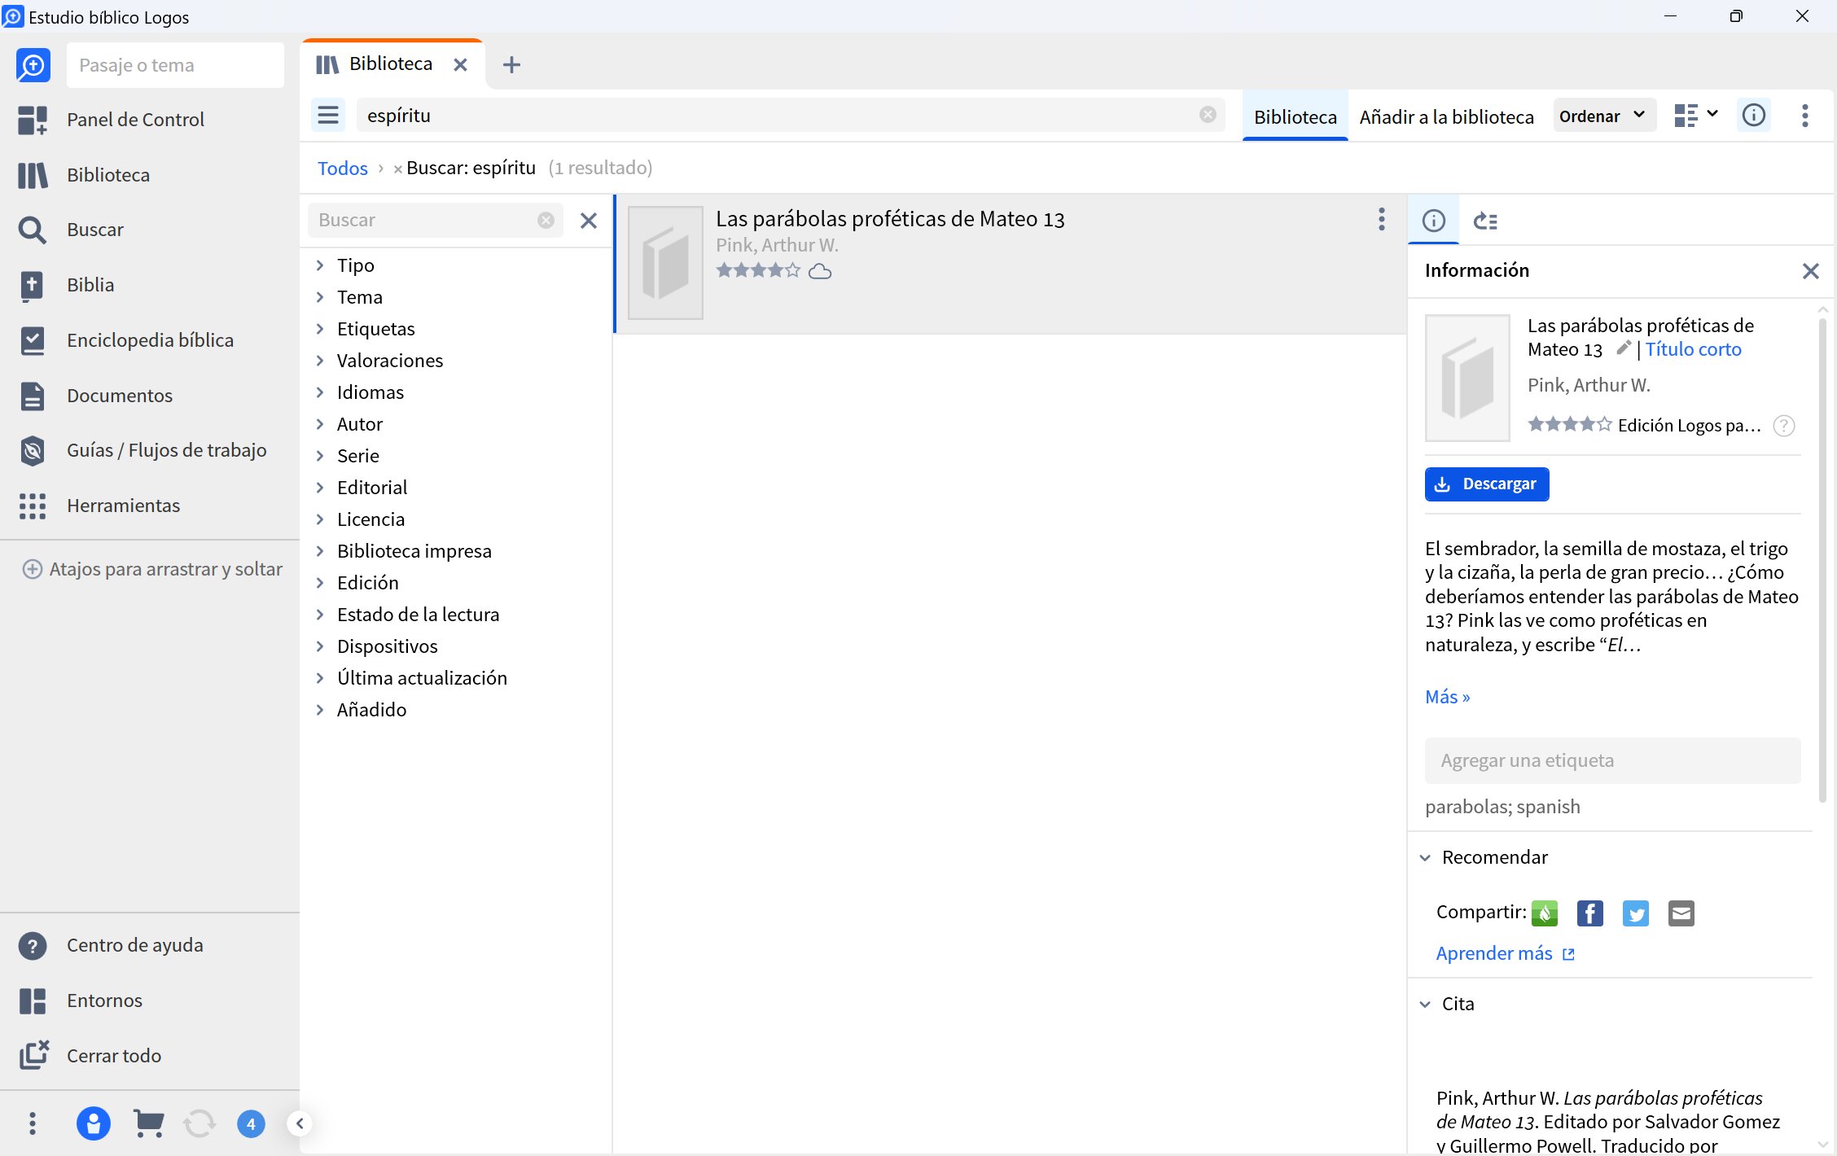Add Atajos para arrastrar y soltar
This screenshot has height=1156, width=1837.
point(152,569)
